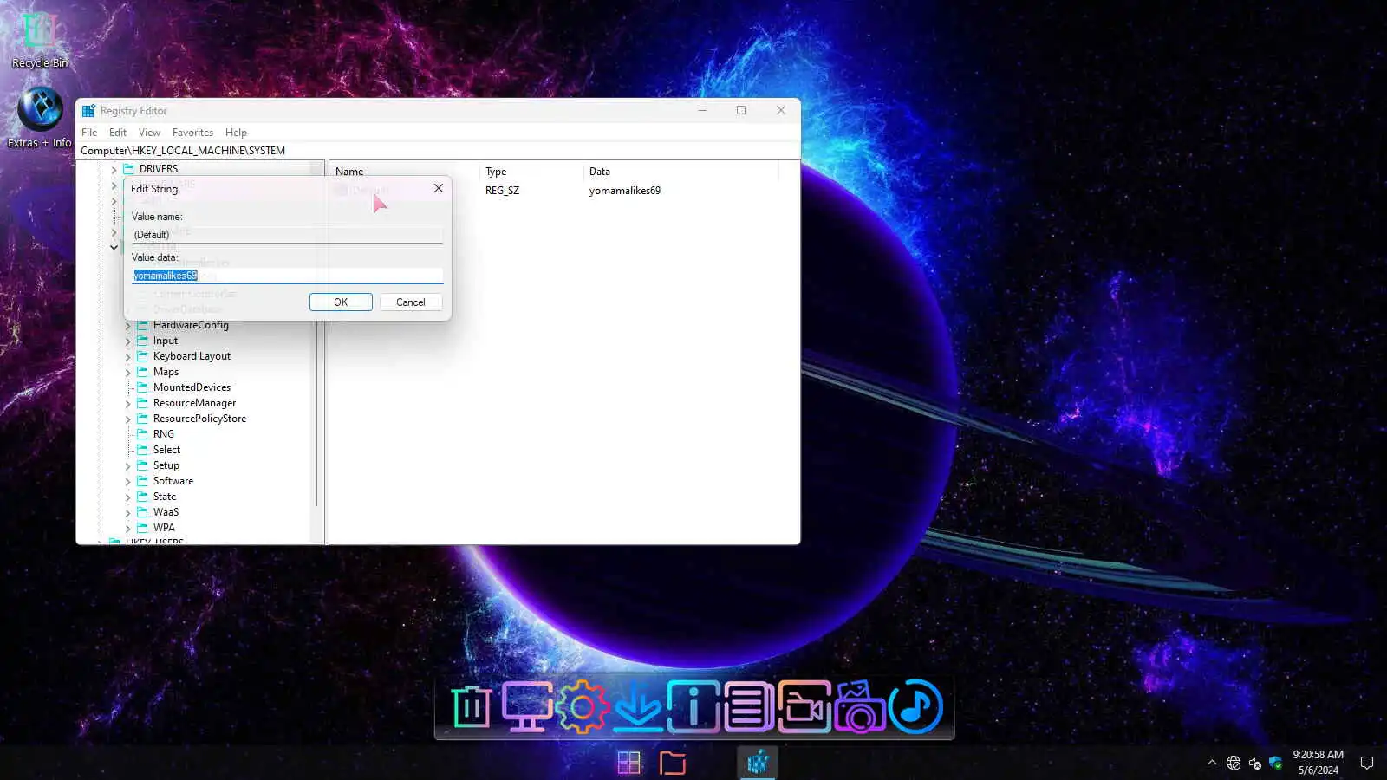This screenshot has height=780, width=1387.
Task: Open the View menu
Action: pyautogui.click(x=149, y=133)
